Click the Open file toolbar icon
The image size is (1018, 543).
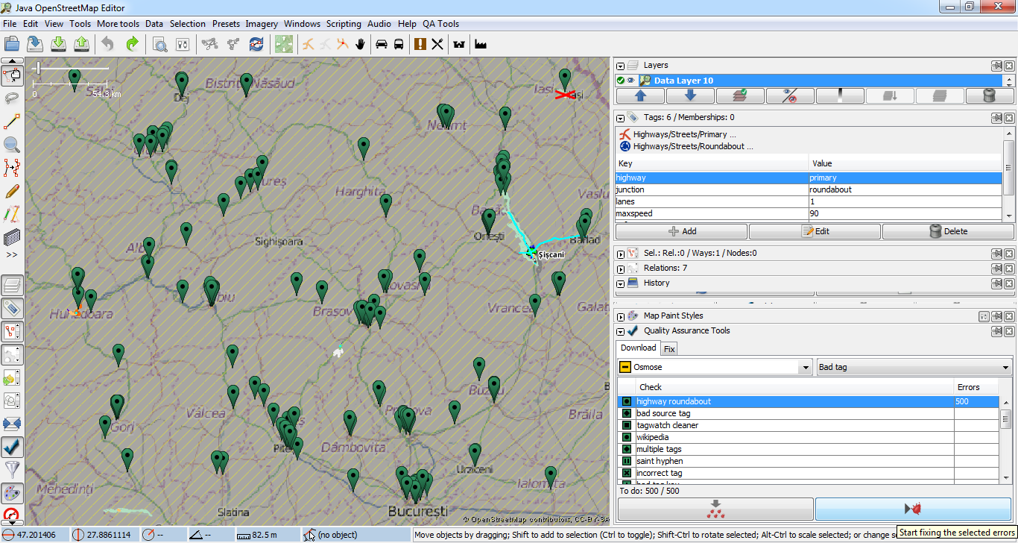(x=12, y=44)
